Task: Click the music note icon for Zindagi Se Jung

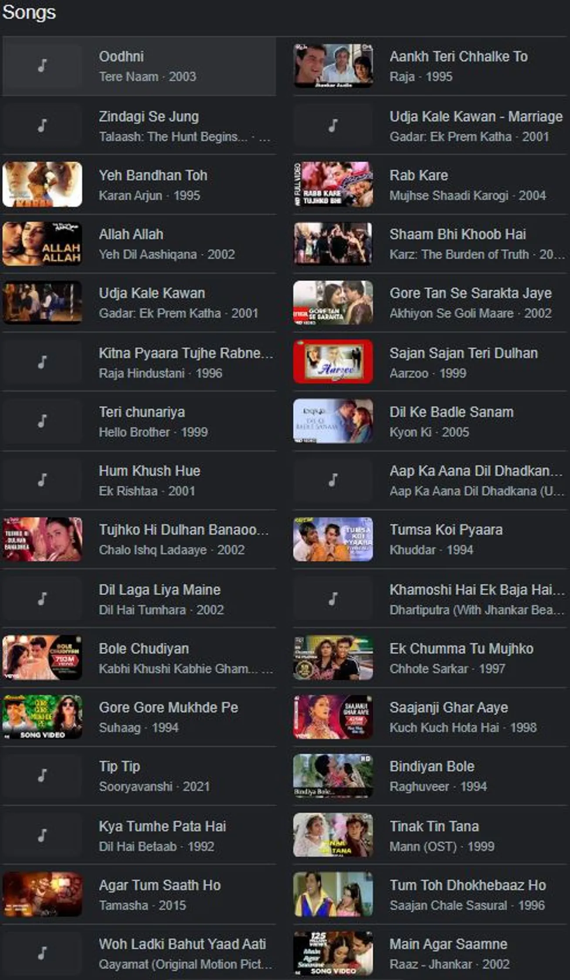Action: (x=42, y=126)
